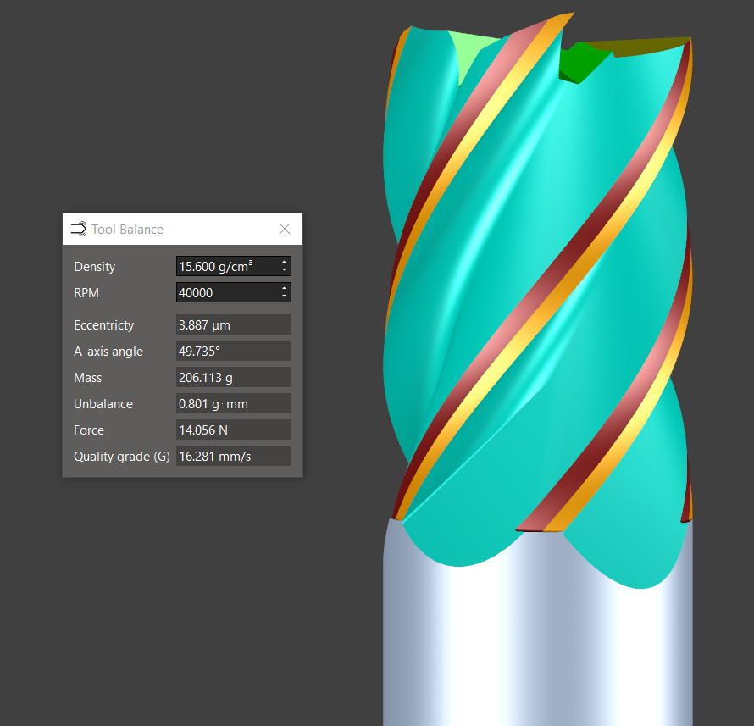Select the Eccentricity value box

(233, 325)
